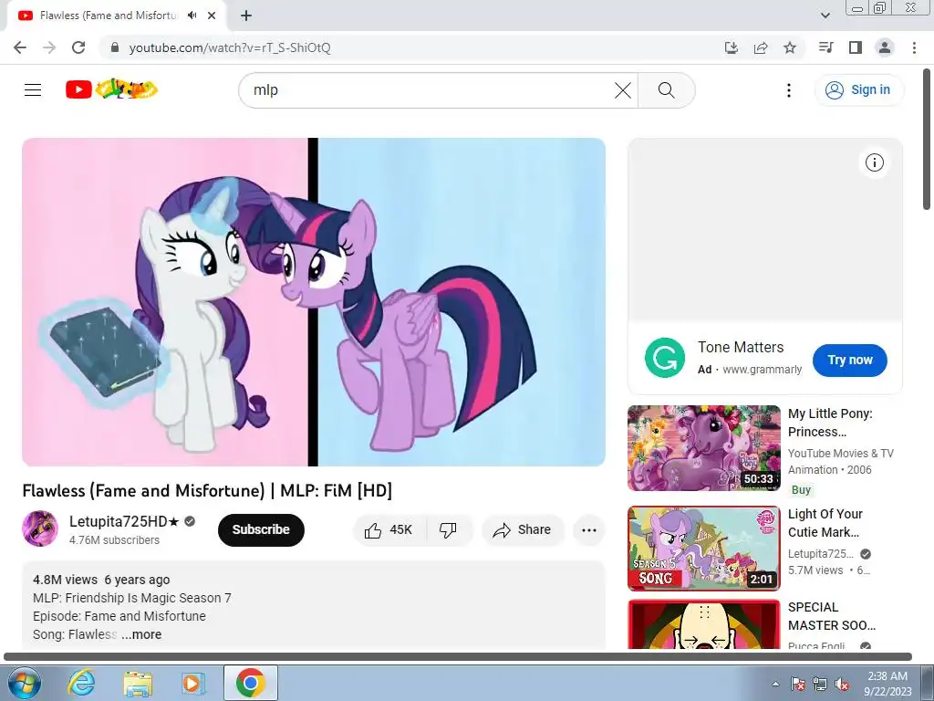Share this page from address bar

761,47
